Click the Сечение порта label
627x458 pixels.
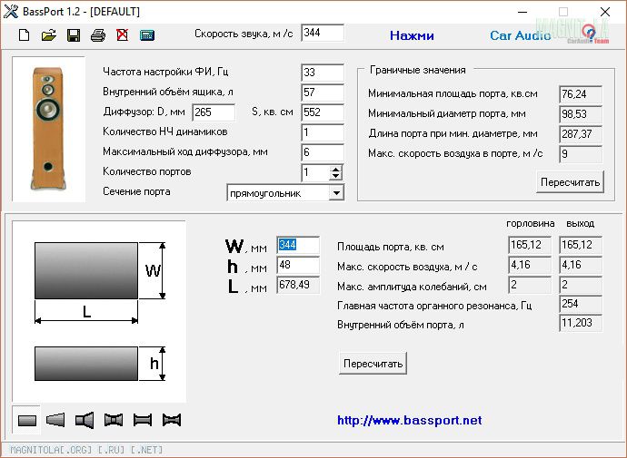(x=136, y=192)
